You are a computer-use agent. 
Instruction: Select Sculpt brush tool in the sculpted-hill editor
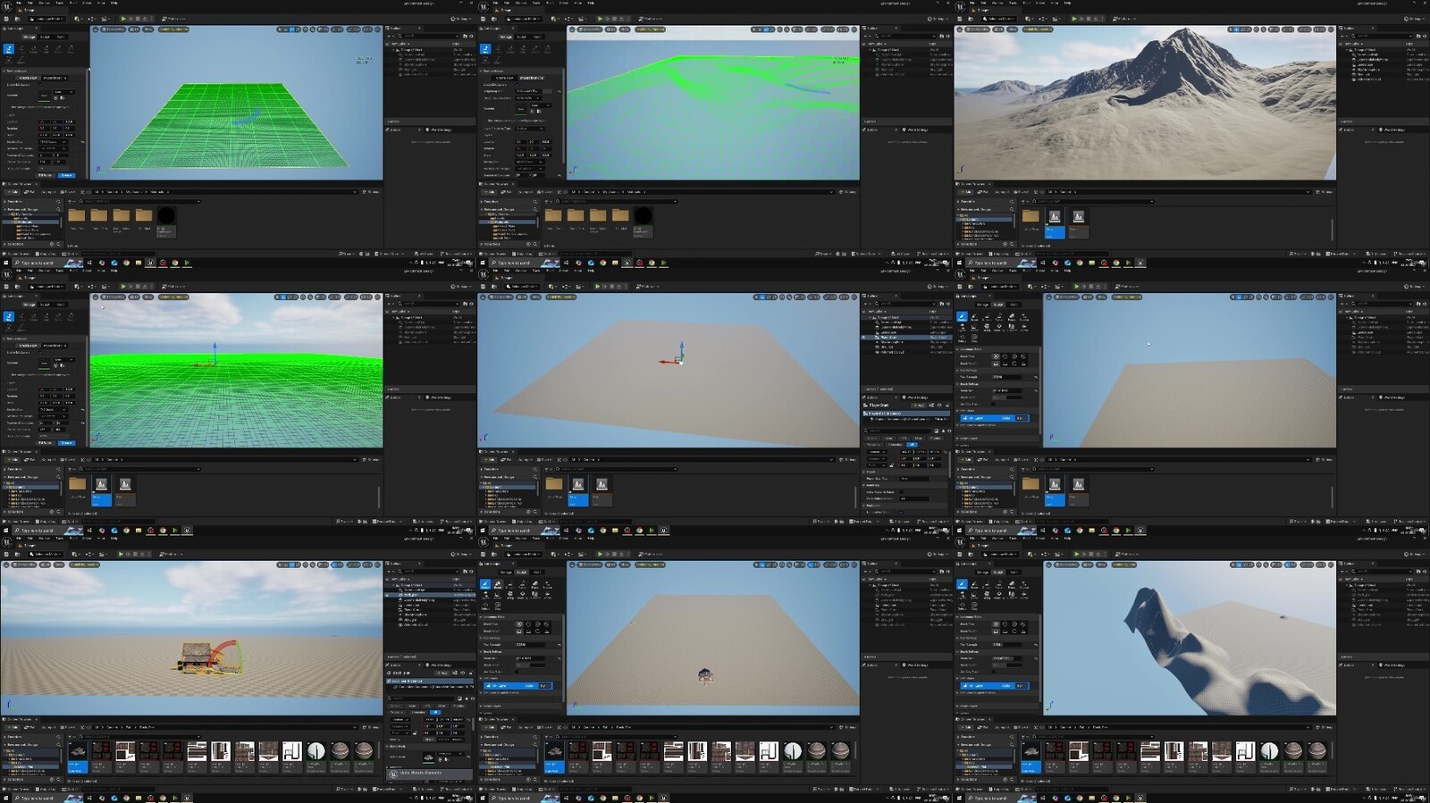click(963, 585)
